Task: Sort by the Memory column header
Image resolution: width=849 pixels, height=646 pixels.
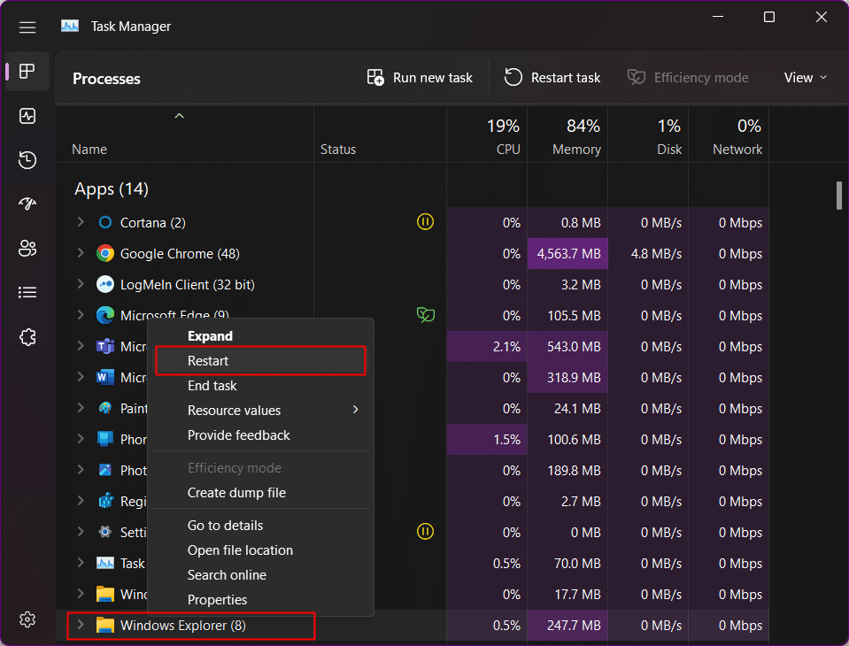Action: (x=567, y=135)
